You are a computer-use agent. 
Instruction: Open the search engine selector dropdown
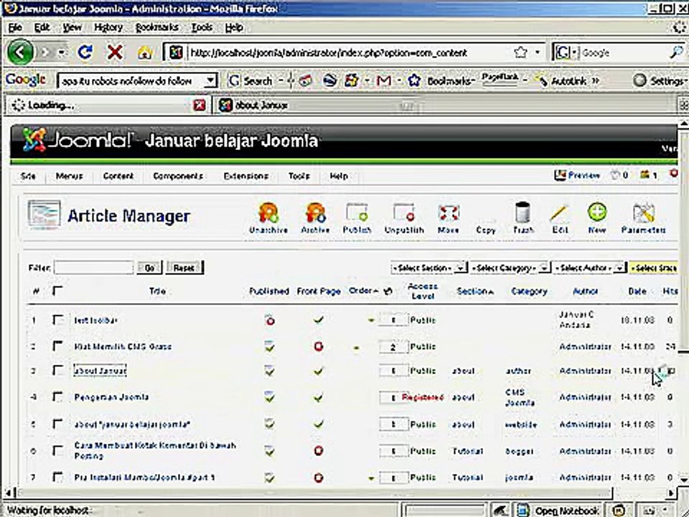click(567, 52)
